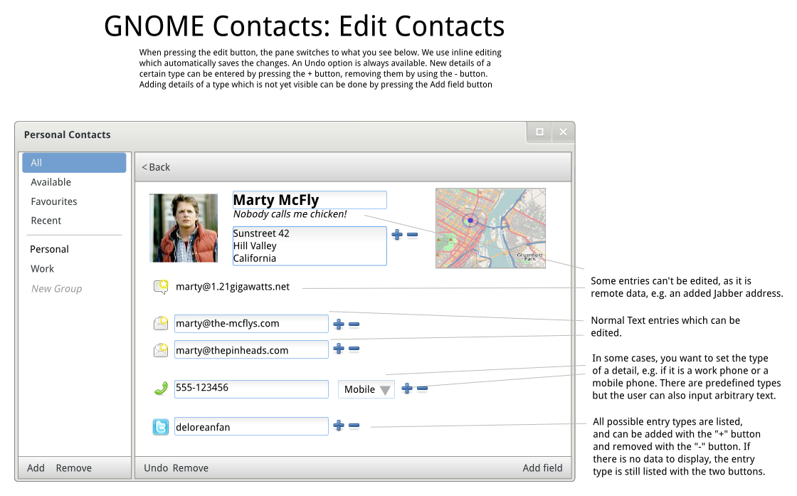Click the mail icon beside marty@the-mcflys.com
The width and height of the screenshot is (797, 496).
(161, 323)
